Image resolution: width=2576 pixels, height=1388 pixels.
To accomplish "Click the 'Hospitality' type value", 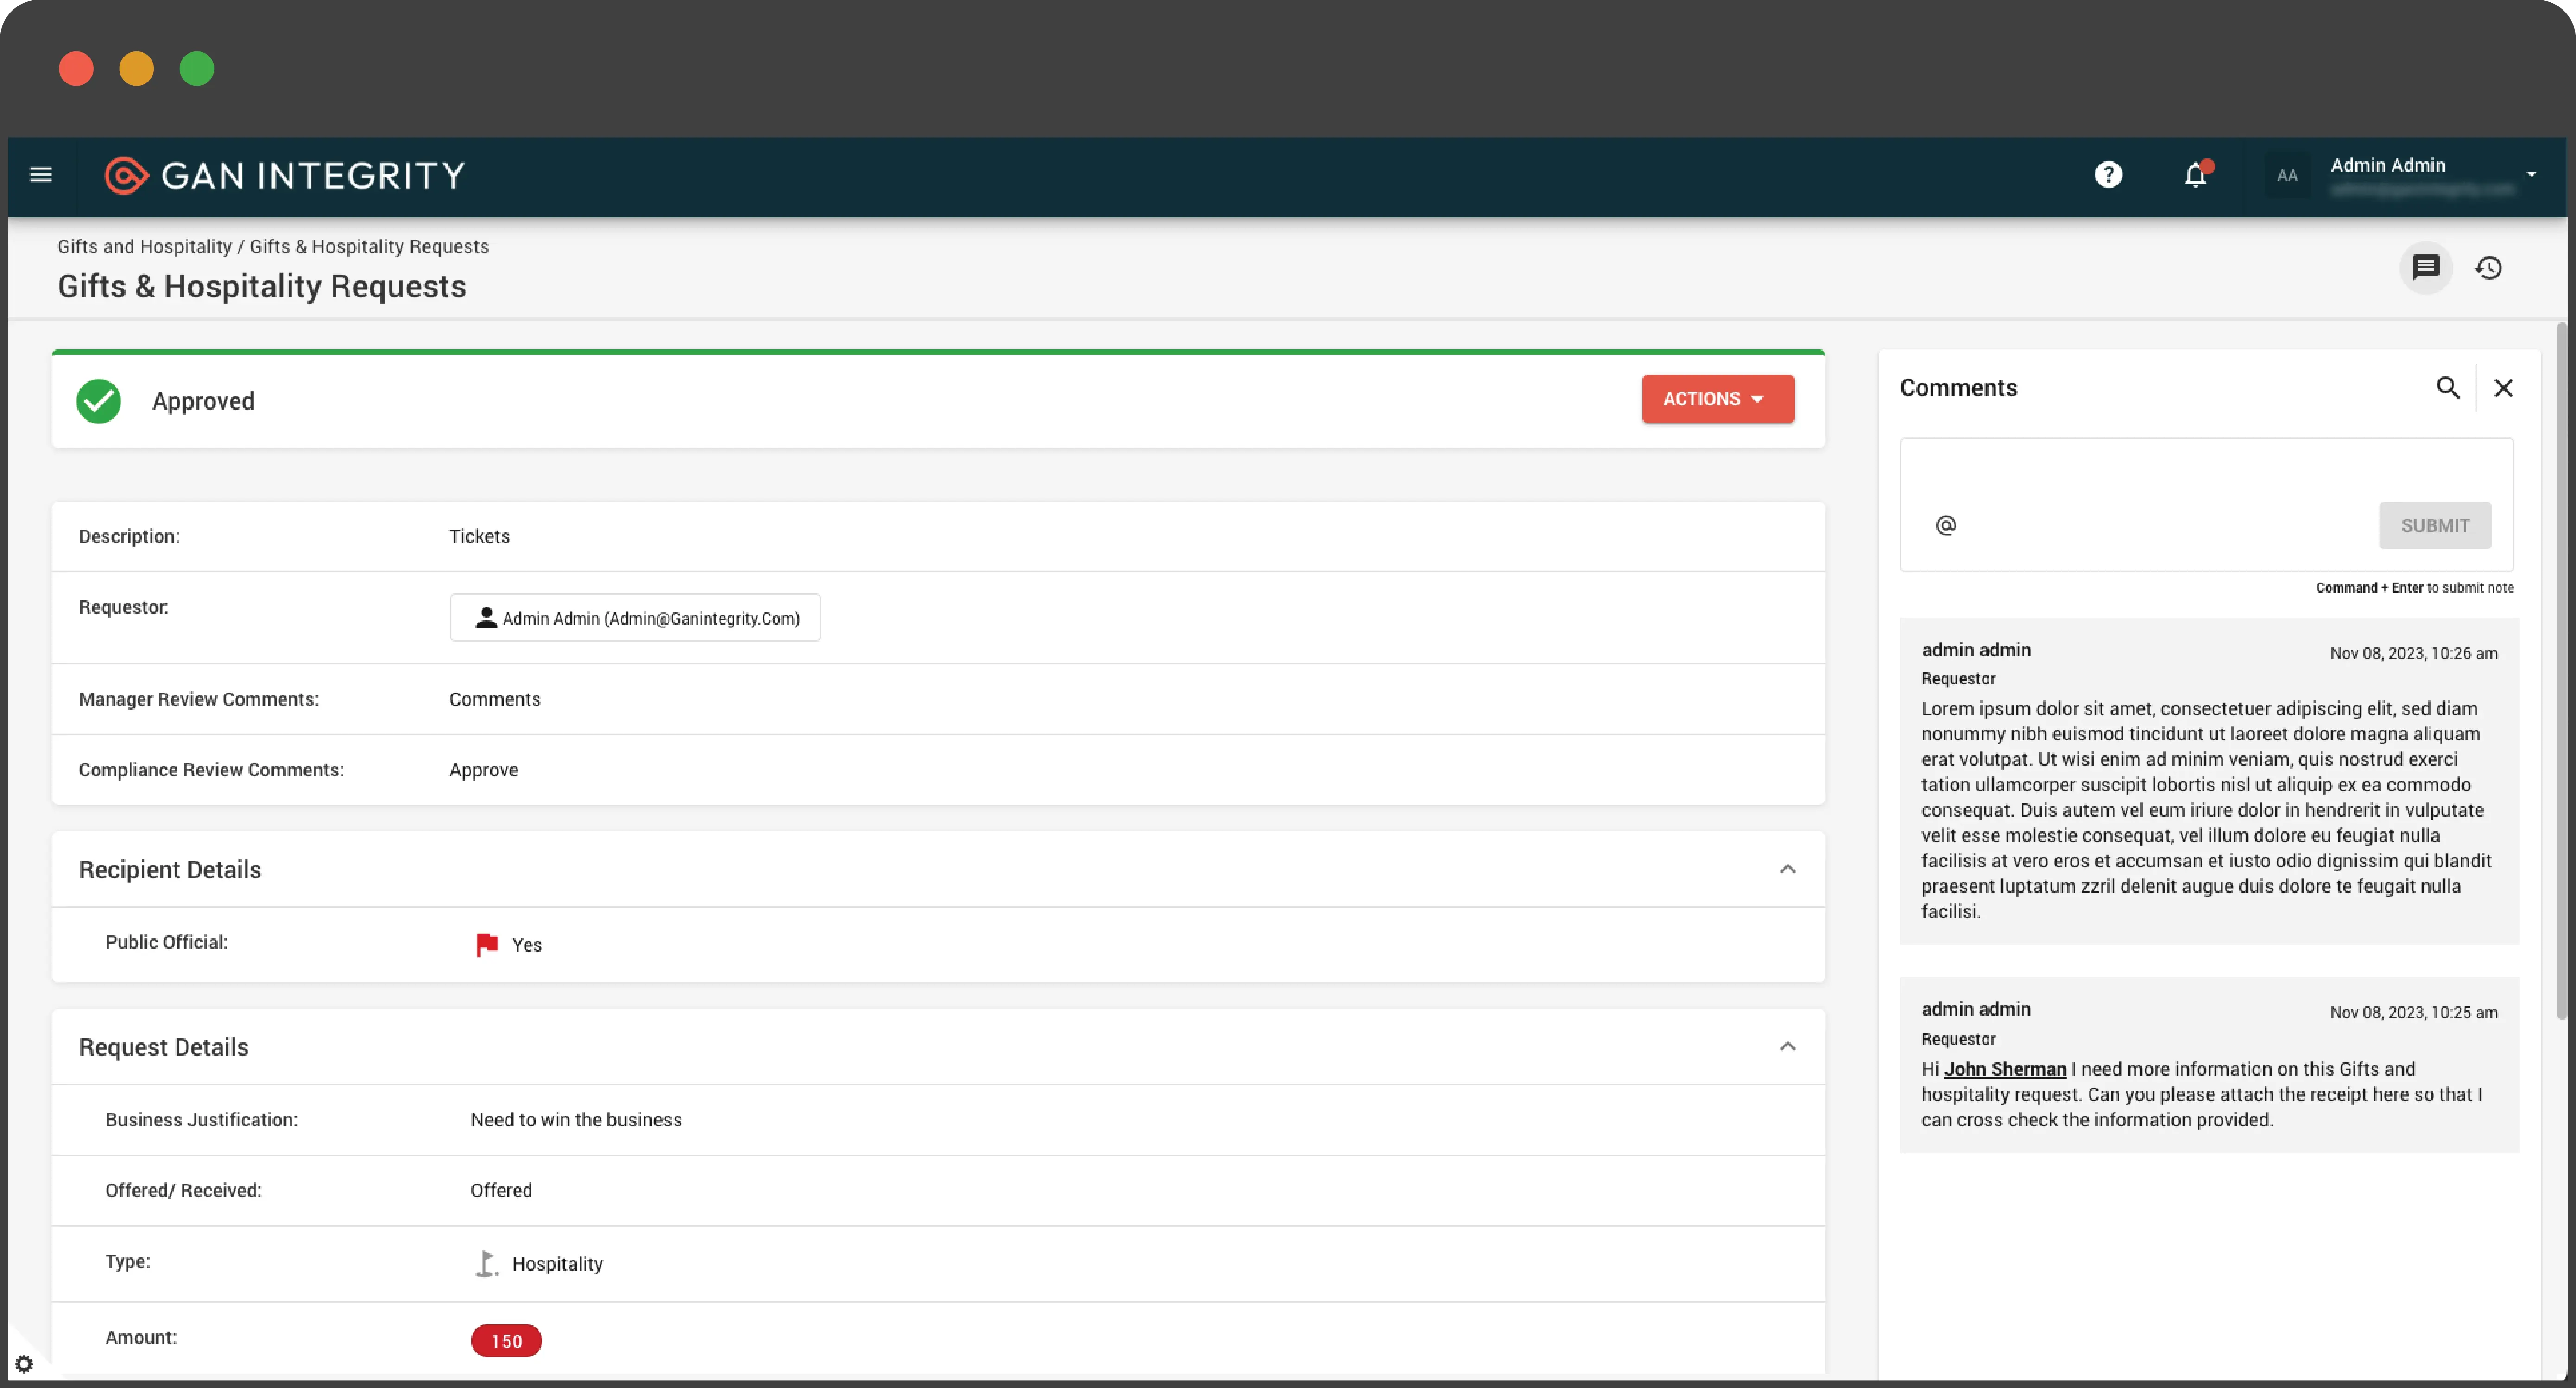I will [557, 1264].
